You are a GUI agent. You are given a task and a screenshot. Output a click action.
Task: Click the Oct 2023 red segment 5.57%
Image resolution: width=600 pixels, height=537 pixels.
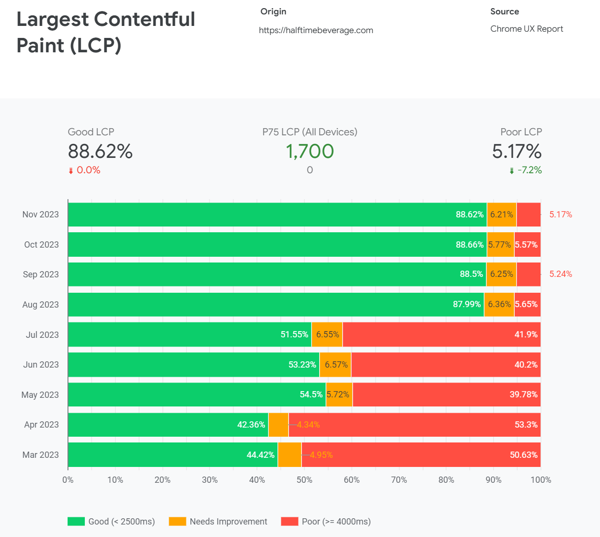click(x=528, y=245)
